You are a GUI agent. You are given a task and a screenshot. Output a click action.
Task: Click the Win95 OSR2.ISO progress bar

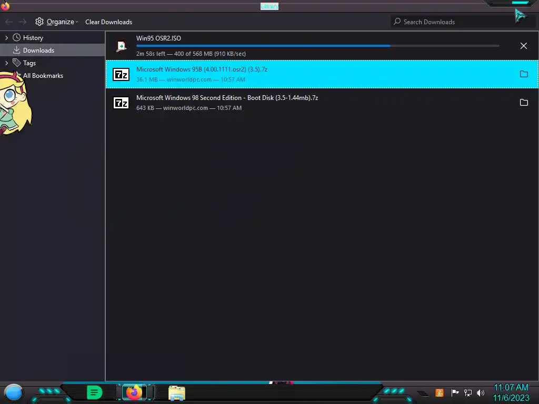point(317,46)
